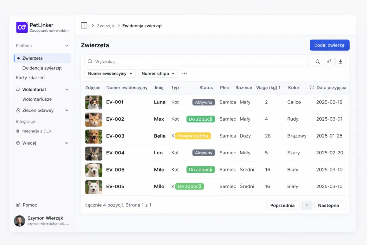Image resolution: width=367 pixels, height=245 pixels.
Task: Click the PetLinker logo icon
Action: click(x=22, y=27)
